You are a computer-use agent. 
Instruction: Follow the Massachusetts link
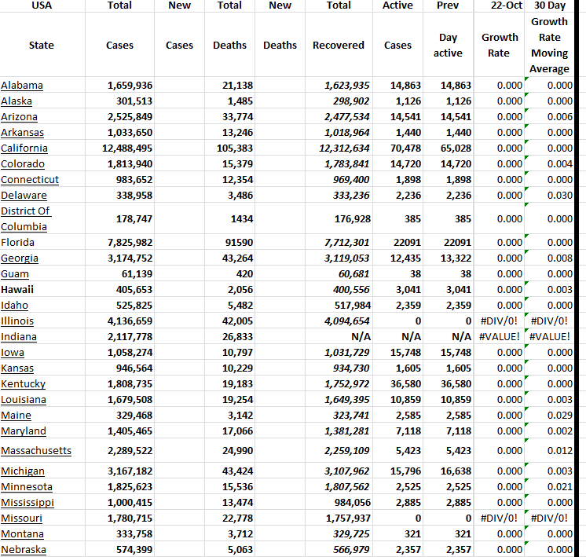(x=36, y=451)
